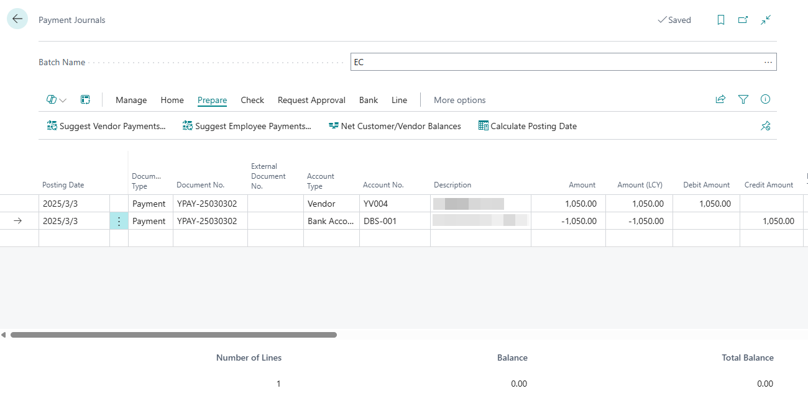
Task: Select the YV004 Account No. cell
Action: click(395, 204)
